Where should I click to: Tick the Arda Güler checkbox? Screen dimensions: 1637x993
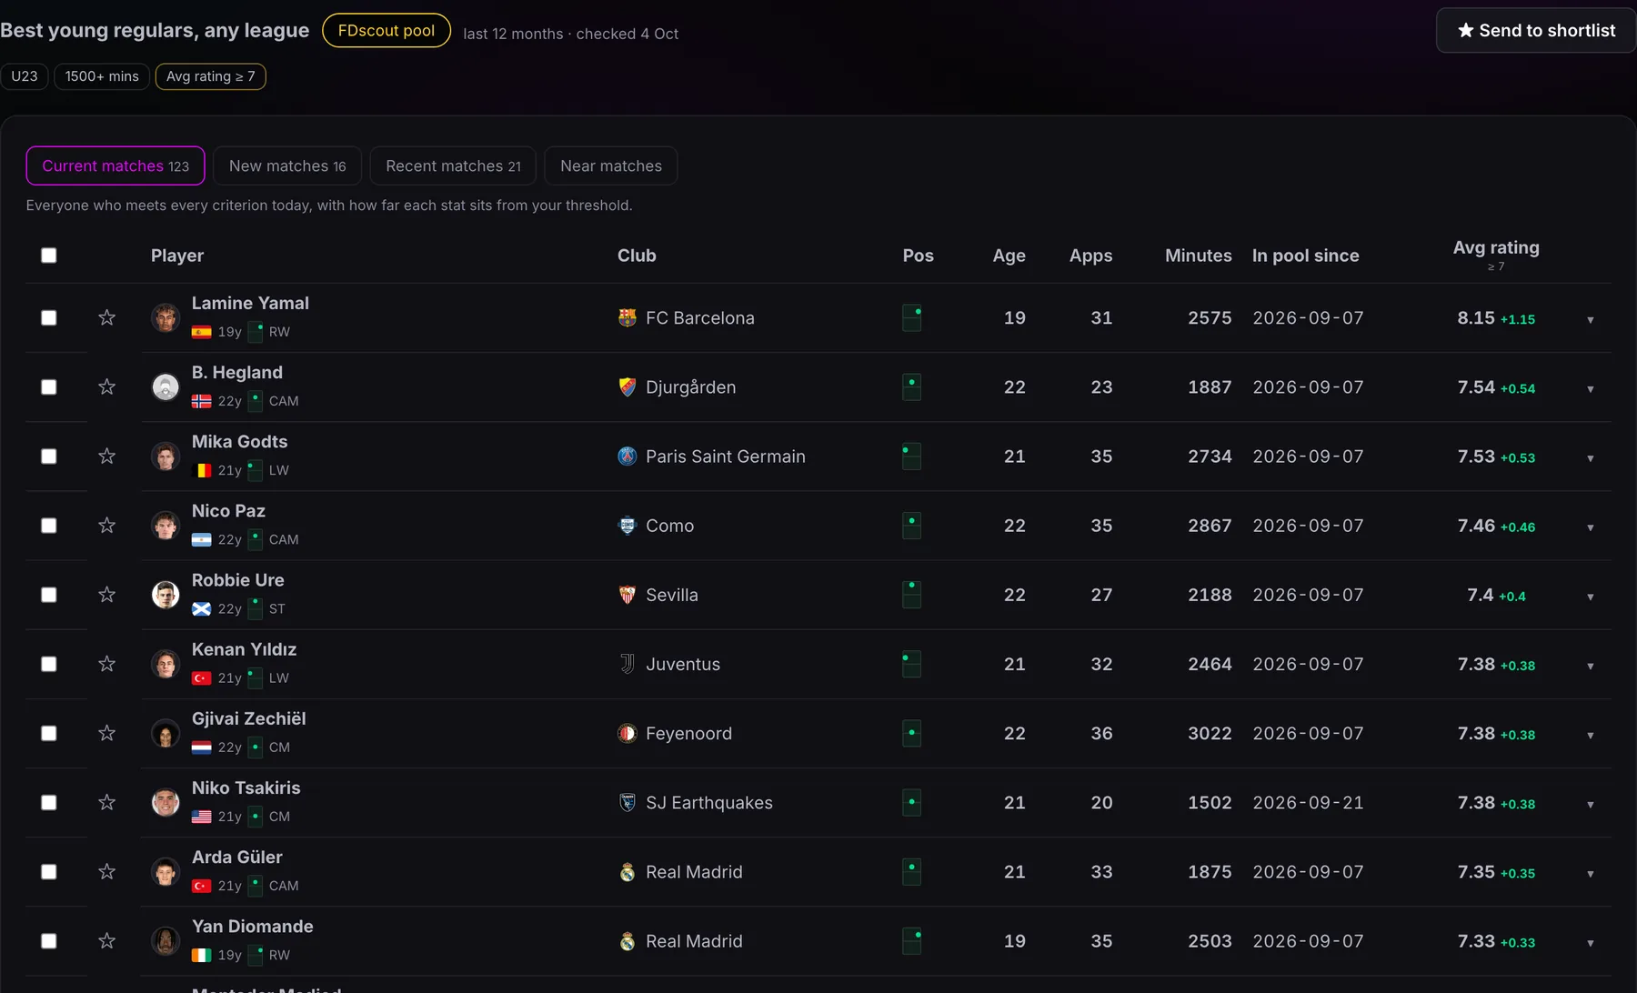(49, 871)
